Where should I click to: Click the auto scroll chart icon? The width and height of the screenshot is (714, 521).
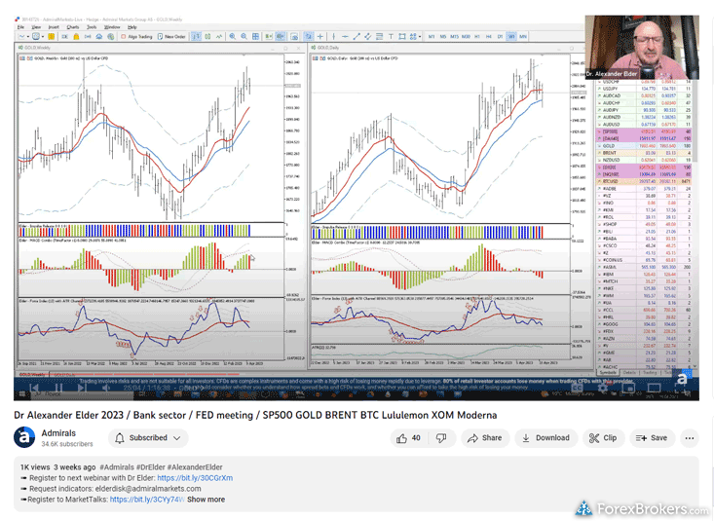pyautogui.click(x=268, y=36)
